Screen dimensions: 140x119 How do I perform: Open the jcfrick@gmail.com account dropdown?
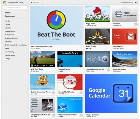(127, 2)
